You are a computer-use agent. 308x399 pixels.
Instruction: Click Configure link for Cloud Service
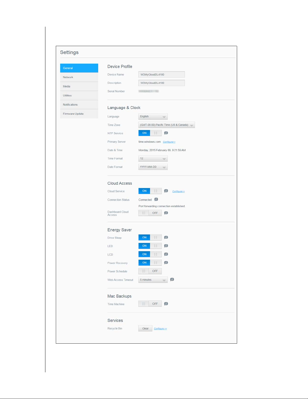pos(179,191)
